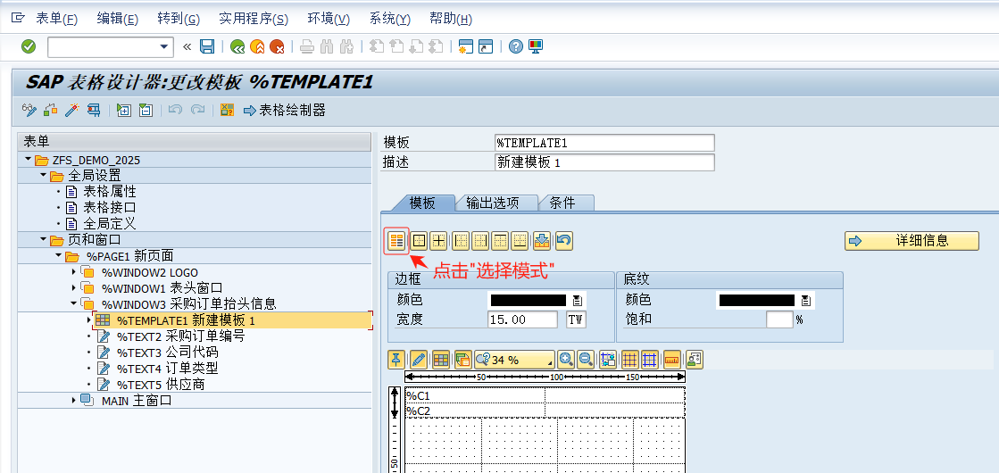Click the zoom out magnifier icon
This screenshot has height=473, width=999.
(587, 360)
